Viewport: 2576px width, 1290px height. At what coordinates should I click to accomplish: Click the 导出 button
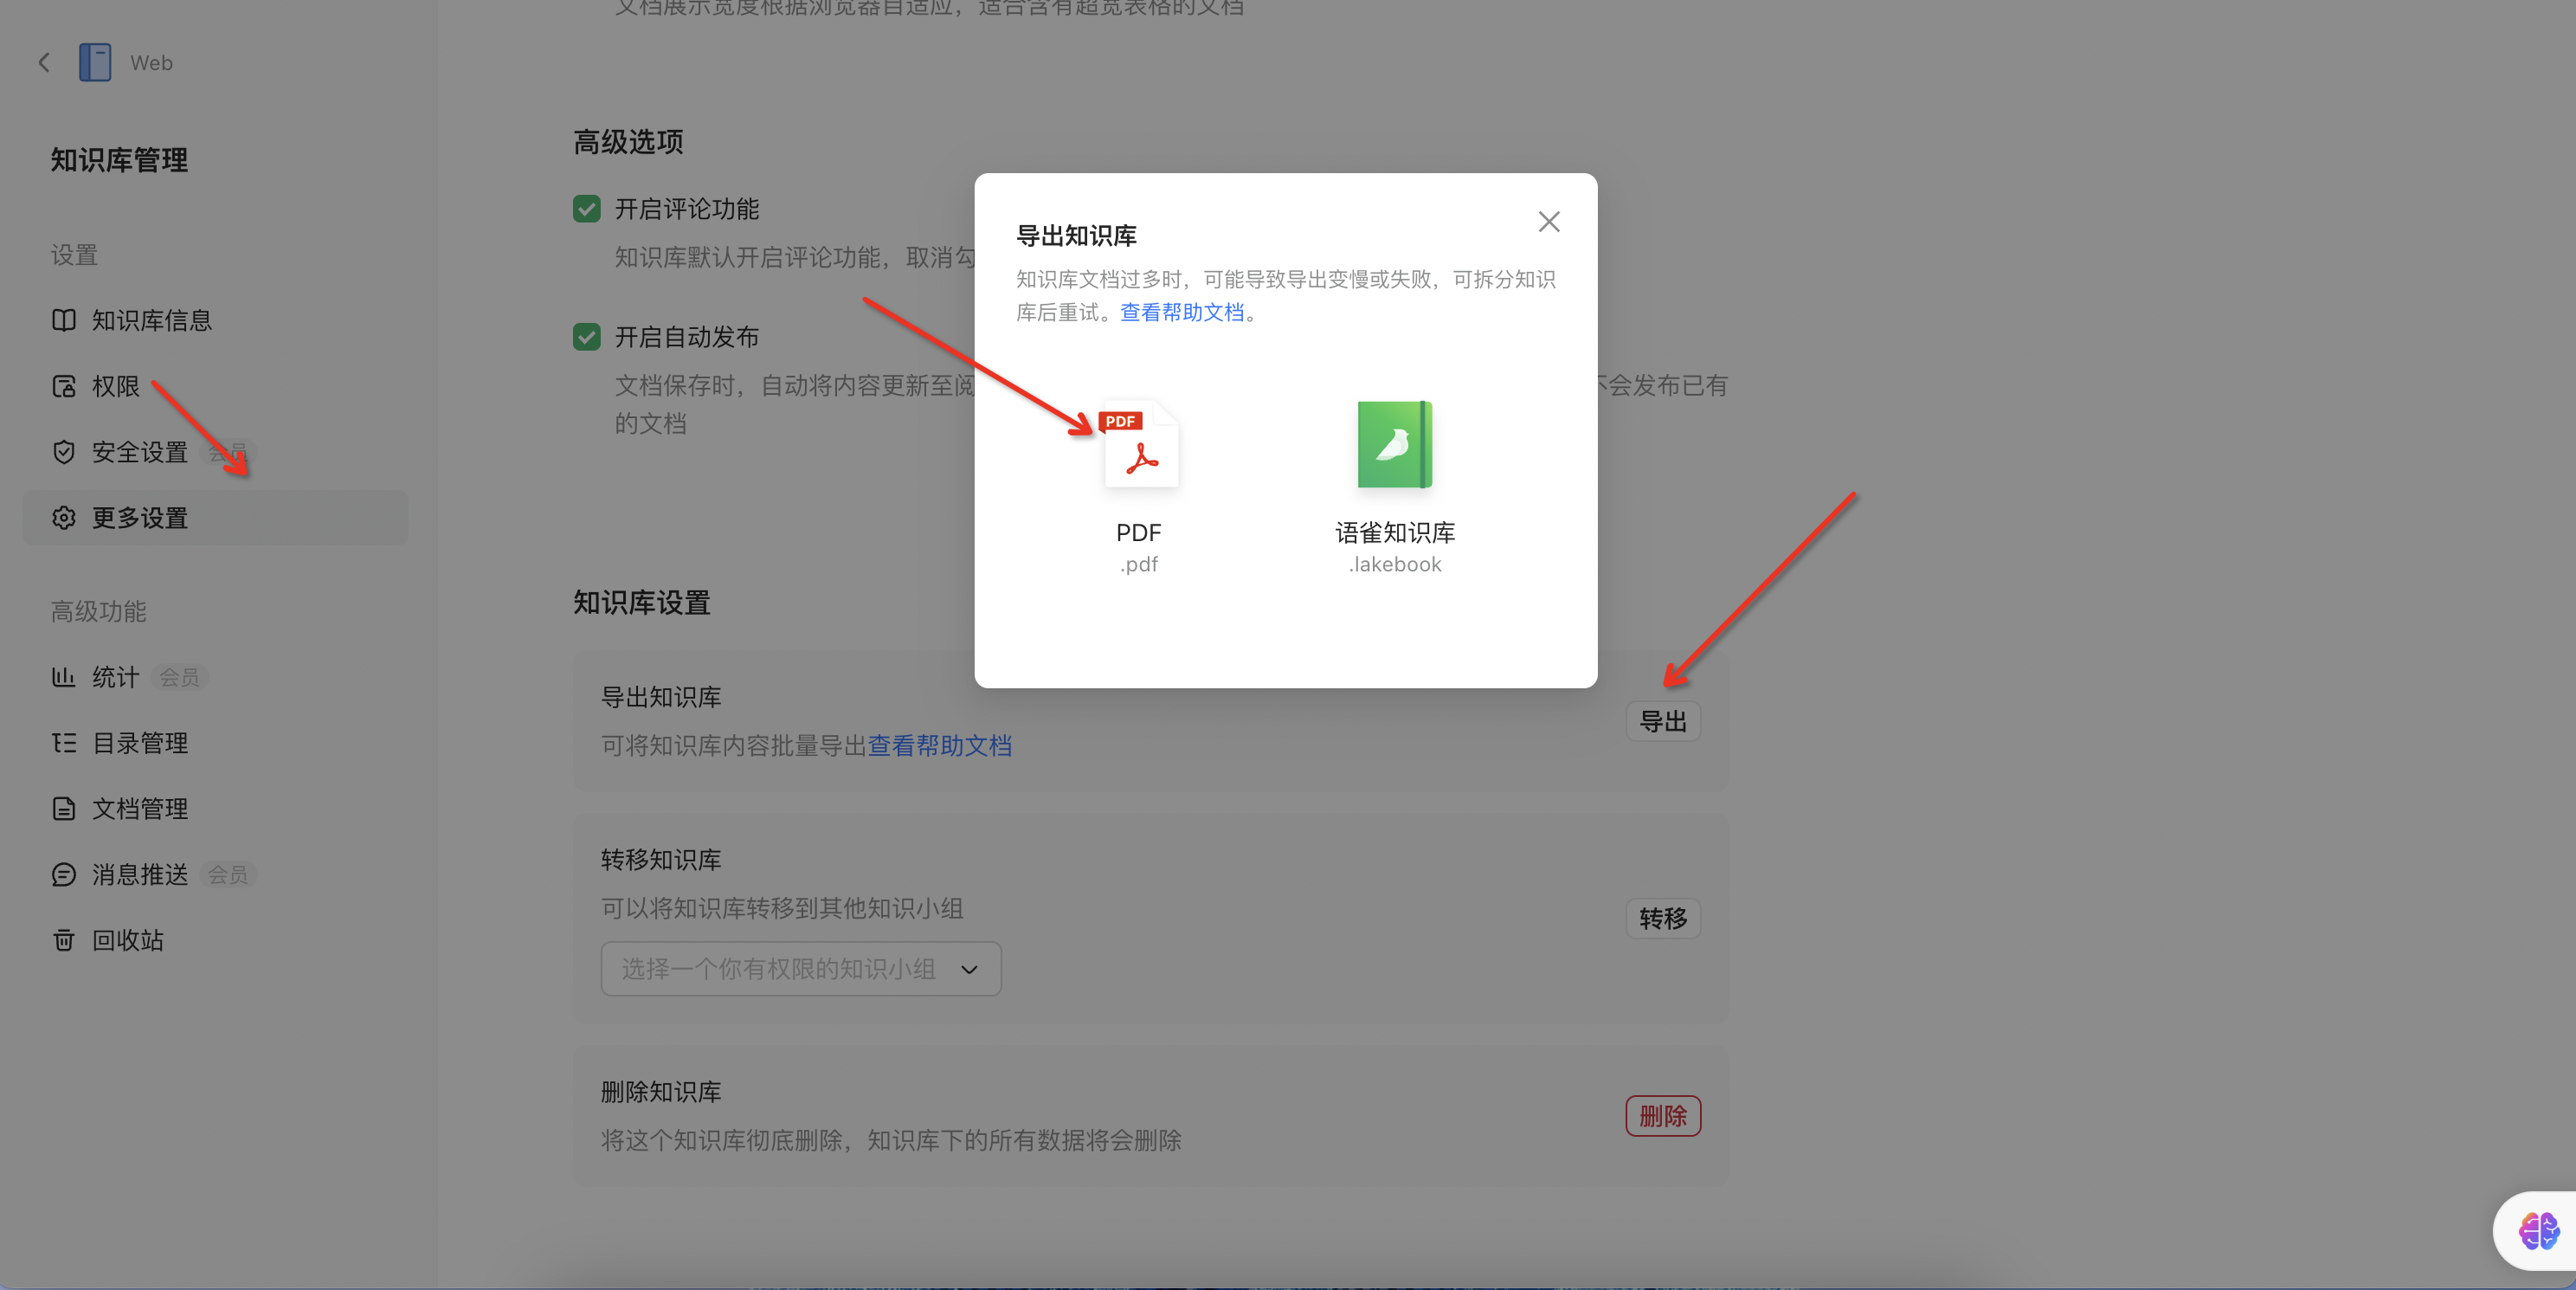click(1662, 722)
